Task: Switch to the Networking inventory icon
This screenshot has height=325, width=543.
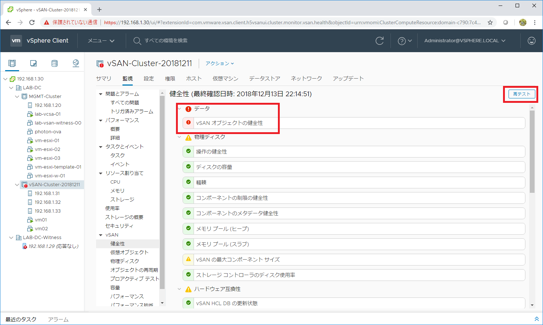Action: point(76,63)
